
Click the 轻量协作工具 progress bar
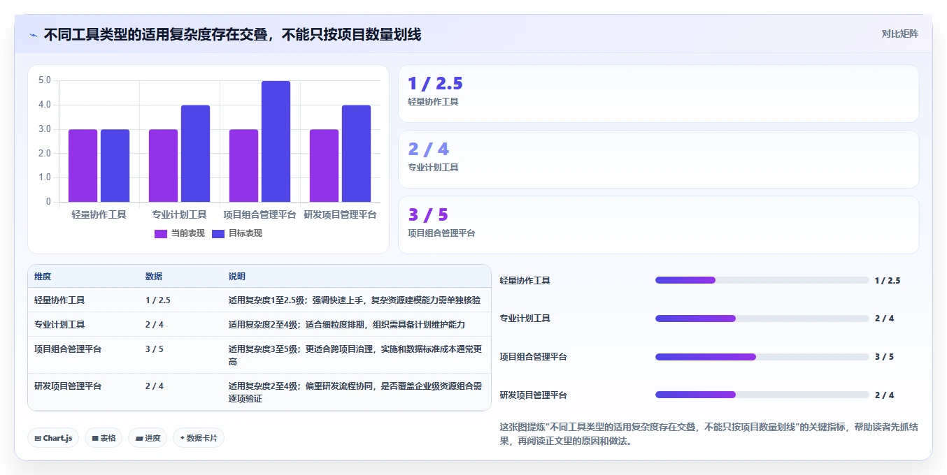tap(762, 280)
